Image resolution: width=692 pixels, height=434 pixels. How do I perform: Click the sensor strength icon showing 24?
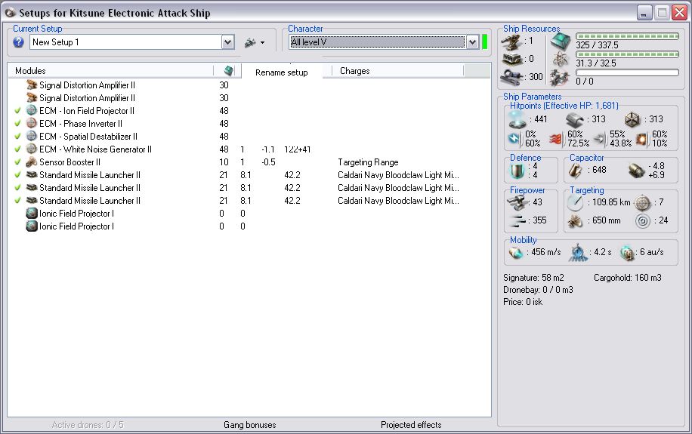643,220
